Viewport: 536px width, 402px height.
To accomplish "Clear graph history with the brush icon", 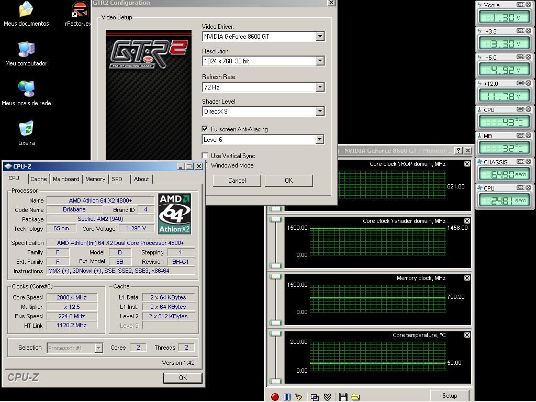I will (x=299, y=397).
